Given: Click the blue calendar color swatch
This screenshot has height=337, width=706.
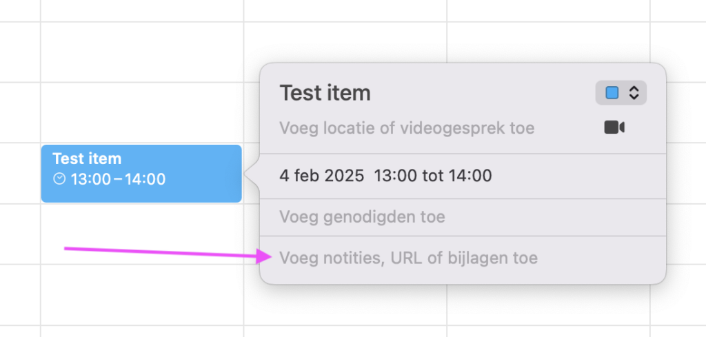Looking at the screenshot, I should pyautogui.click(x=612, y=93).
